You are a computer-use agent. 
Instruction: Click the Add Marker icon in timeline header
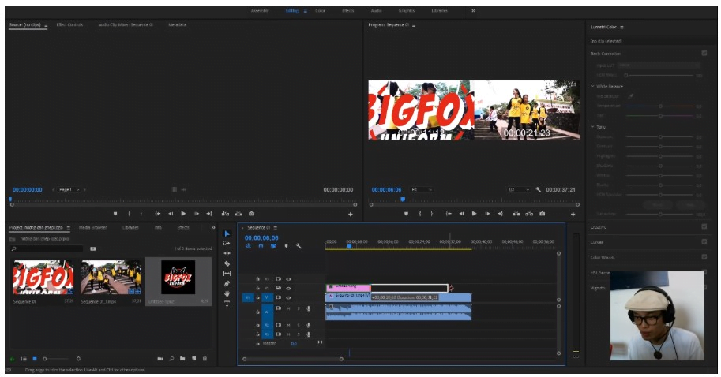[x=286, y=246]
